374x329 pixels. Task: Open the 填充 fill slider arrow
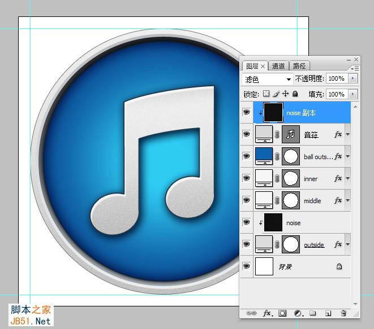pyautogui.click(x=352, y=94)
